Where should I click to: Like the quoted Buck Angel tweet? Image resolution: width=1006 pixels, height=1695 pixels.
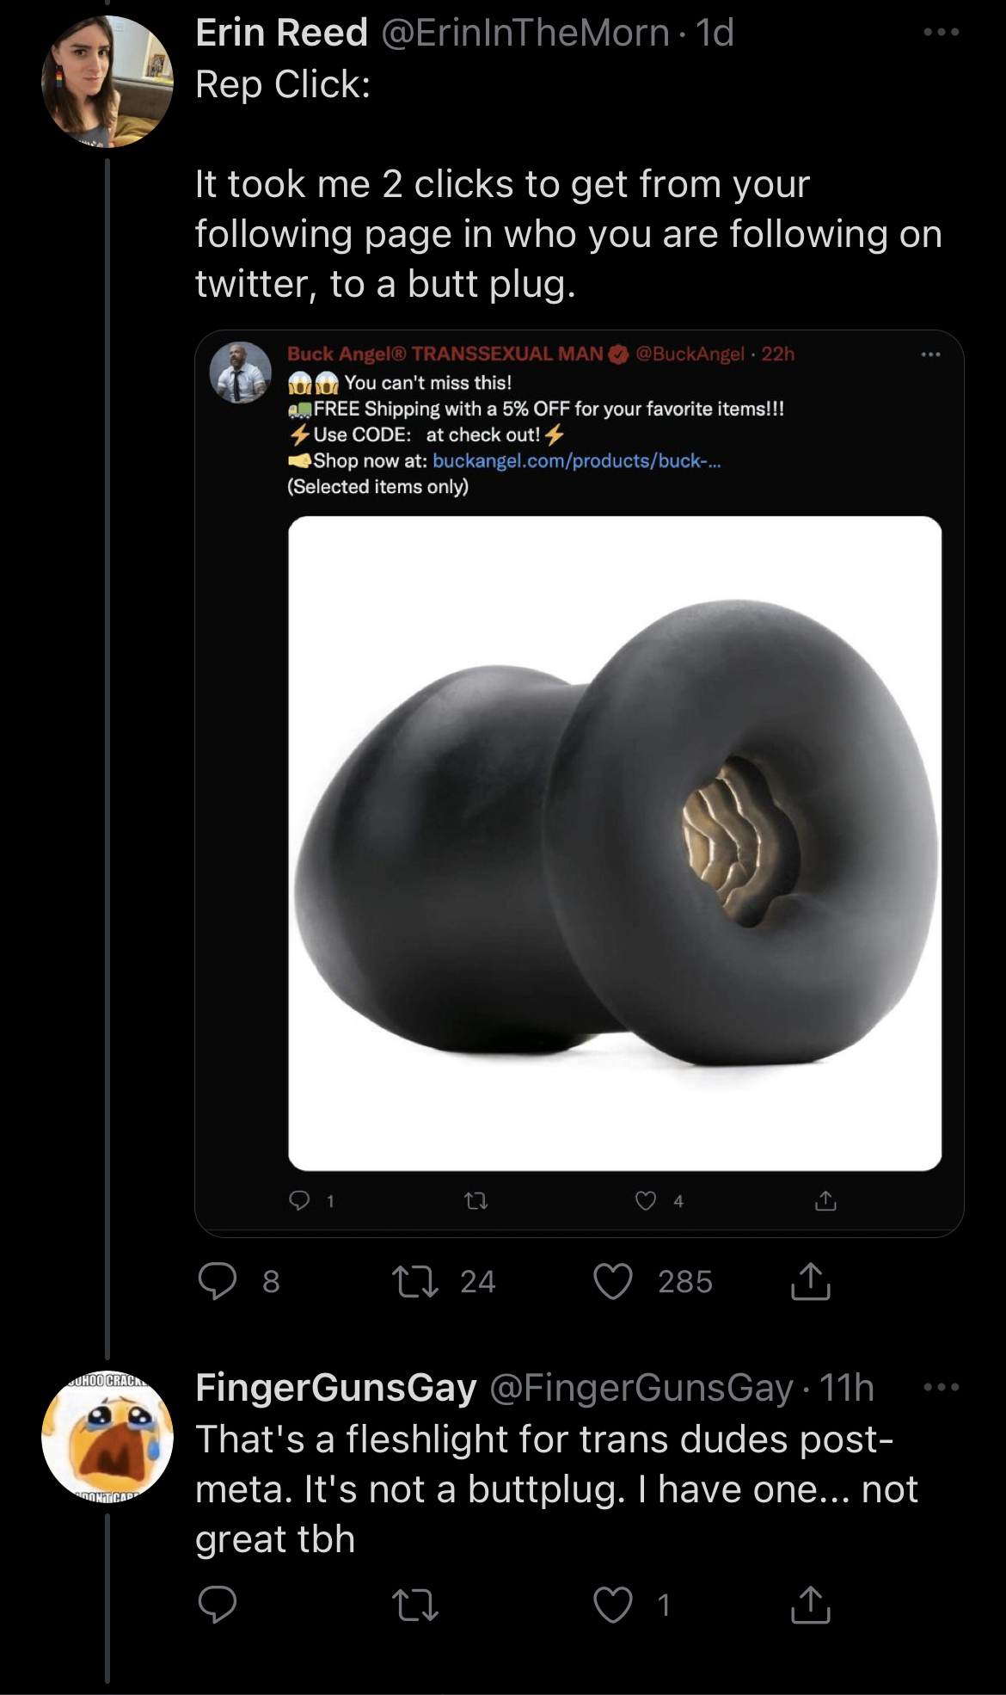tap(646, 1200)
